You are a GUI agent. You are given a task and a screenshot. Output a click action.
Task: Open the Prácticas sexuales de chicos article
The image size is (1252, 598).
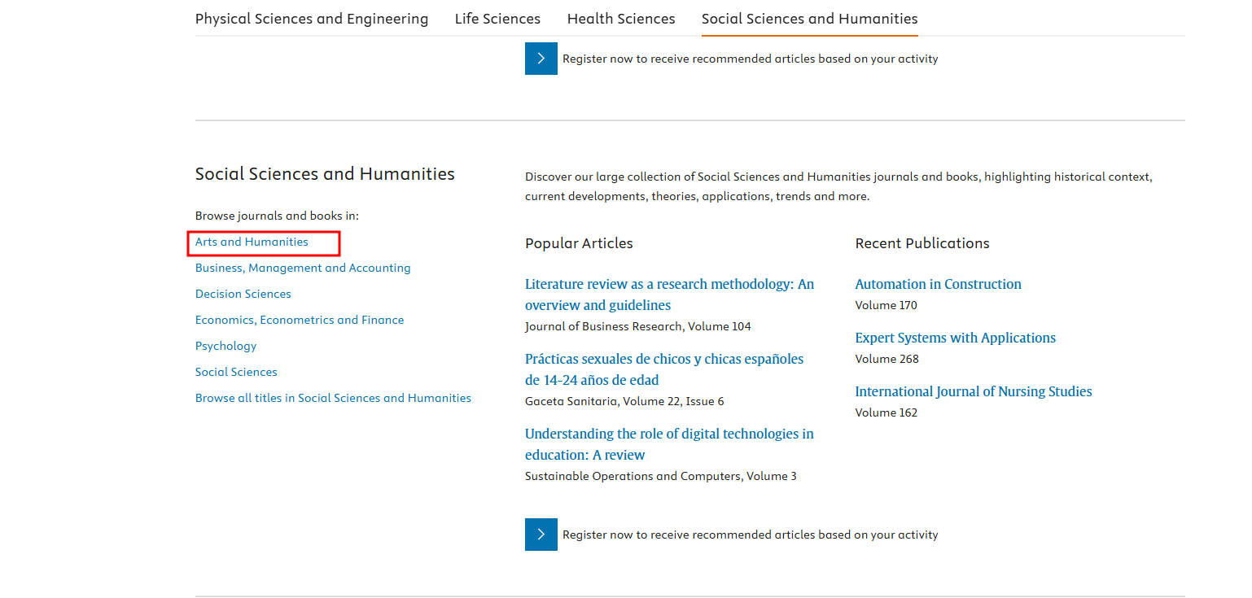click(x=663, y=369)
